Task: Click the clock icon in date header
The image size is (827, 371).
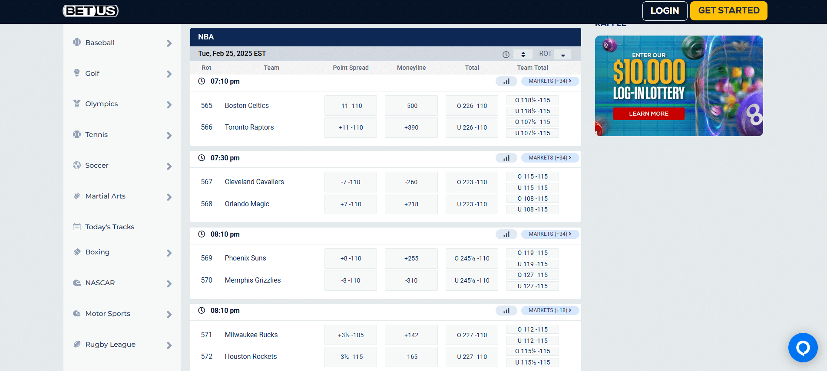Action: (x=506, y=55)
